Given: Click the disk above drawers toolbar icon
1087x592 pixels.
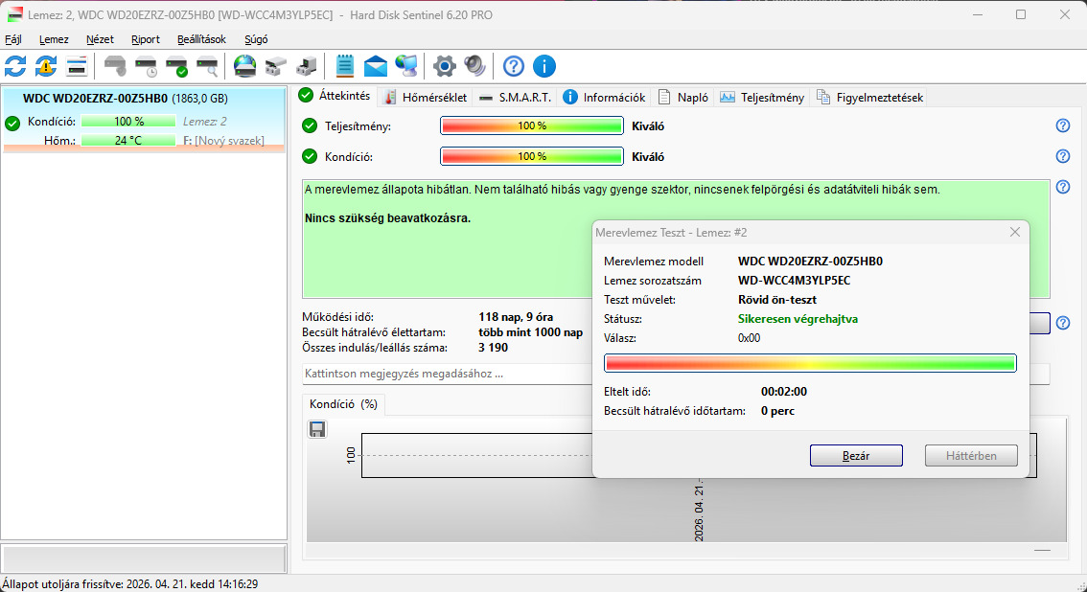Looking at the screenshot, I should click(x=275, y=66).
